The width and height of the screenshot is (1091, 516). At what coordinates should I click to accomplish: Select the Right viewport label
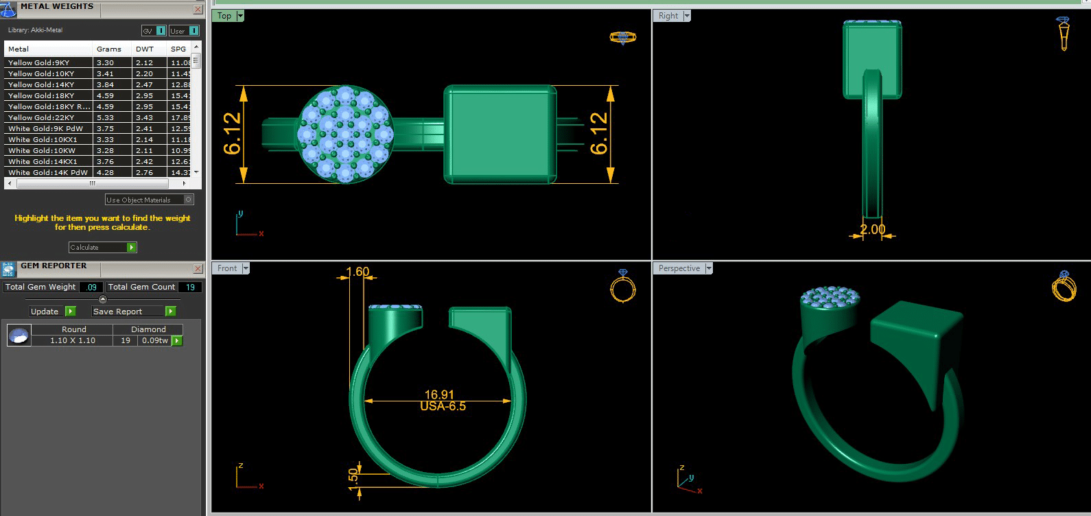click(668, 16)
